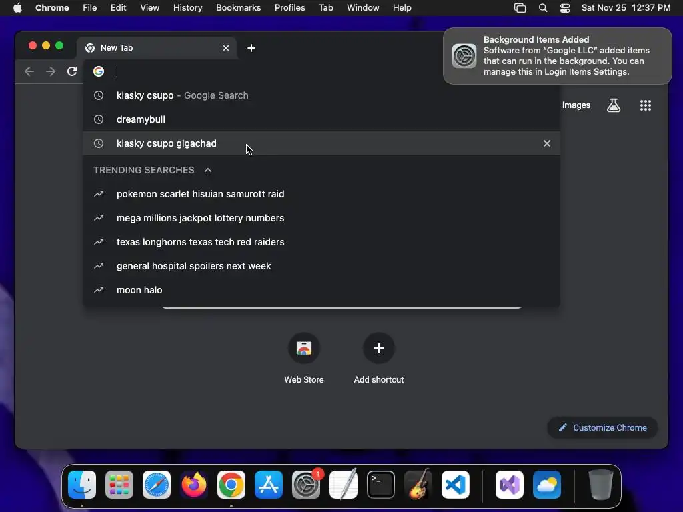
Task: Open the App Store from the dock
Action: [269, 485]
